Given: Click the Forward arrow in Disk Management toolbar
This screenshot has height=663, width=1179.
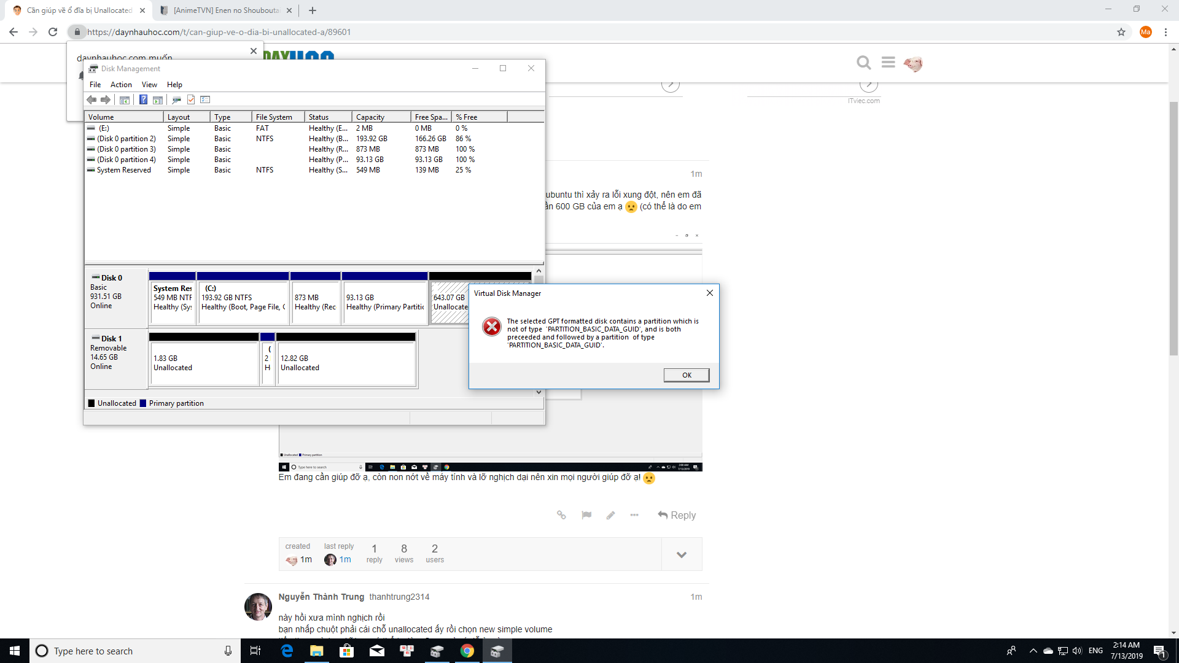Looking at the screenshot, I should pyautogui.click(x=106, y=99).
